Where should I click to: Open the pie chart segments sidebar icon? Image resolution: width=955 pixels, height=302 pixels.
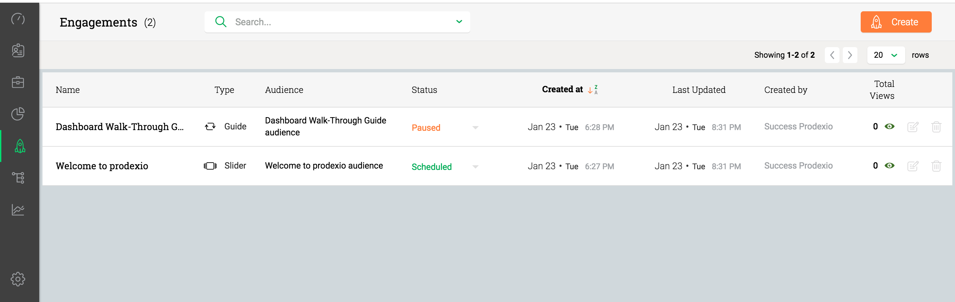coord(18,114)
